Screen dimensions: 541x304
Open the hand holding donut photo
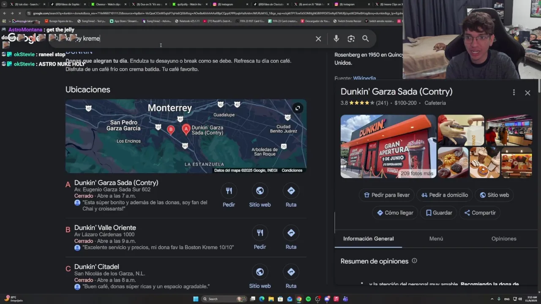click(461, 130)
